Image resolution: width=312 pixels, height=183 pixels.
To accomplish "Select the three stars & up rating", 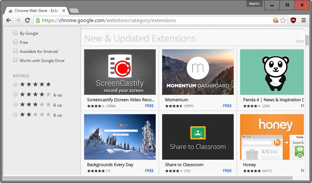I will (x=15, y=104).
